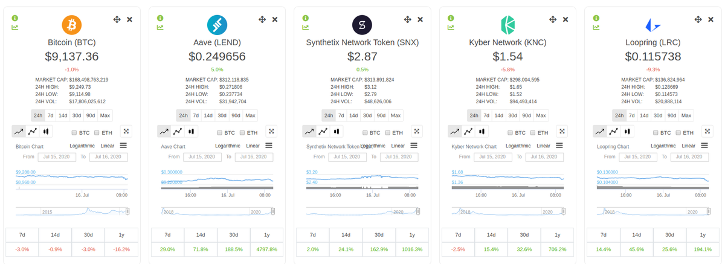The height and width of the screenshot is (264, 725).
Task: Click the move handle on Loopring card
Action: click(698, 20)
